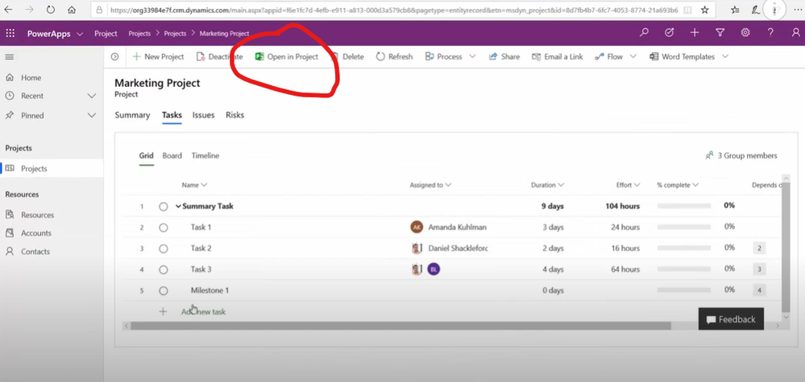Image resolution: width=805 pixels, height=382 pixels.
Task: Open the Assigned to column dropdown
Action: [x=448, y=185]
